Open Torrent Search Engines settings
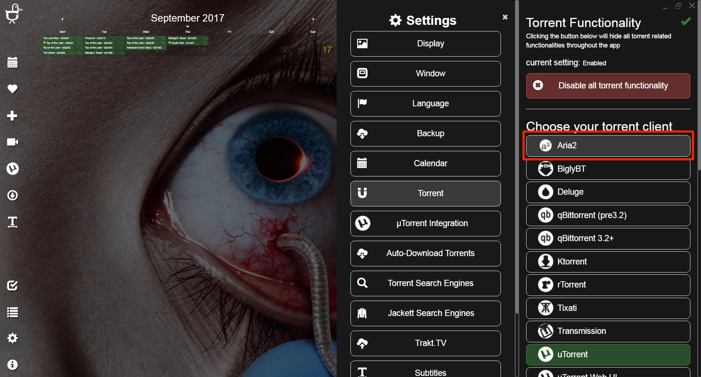The image size is (701, 377). coord(425,283)
